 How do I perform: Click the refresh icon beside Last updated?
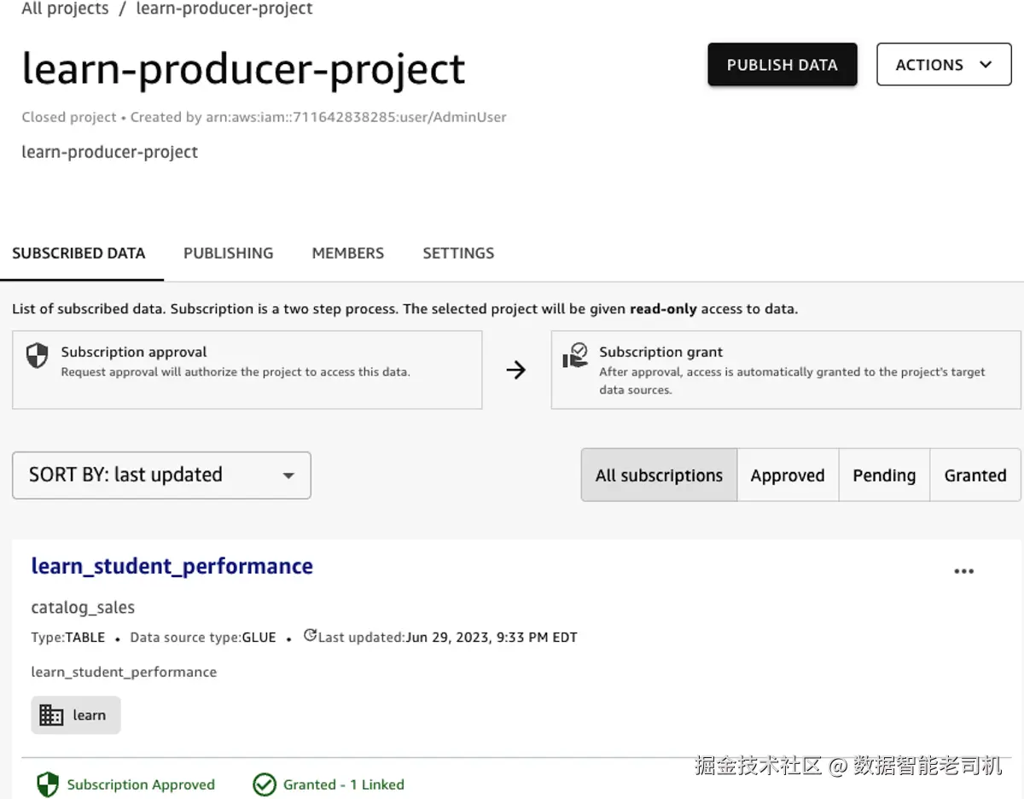pyautogui.click(x=310, y=636)
